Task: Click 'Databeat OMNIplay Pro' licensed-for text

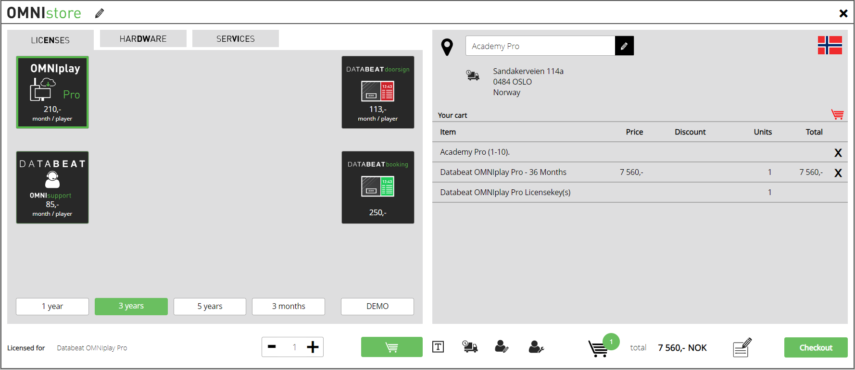Action: (x=92, y=348)
